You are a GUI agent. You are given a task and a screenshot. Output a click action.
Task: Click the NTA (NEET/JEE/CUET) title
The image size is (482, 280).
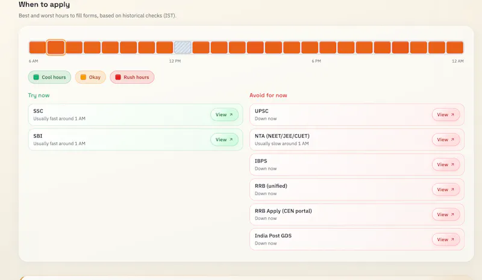click(282, 136)
